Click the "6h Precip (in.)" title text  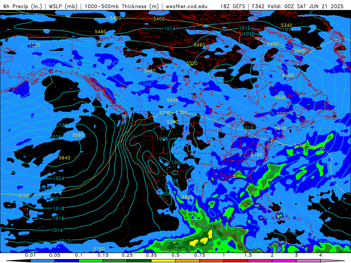click(x=23, y=6)
